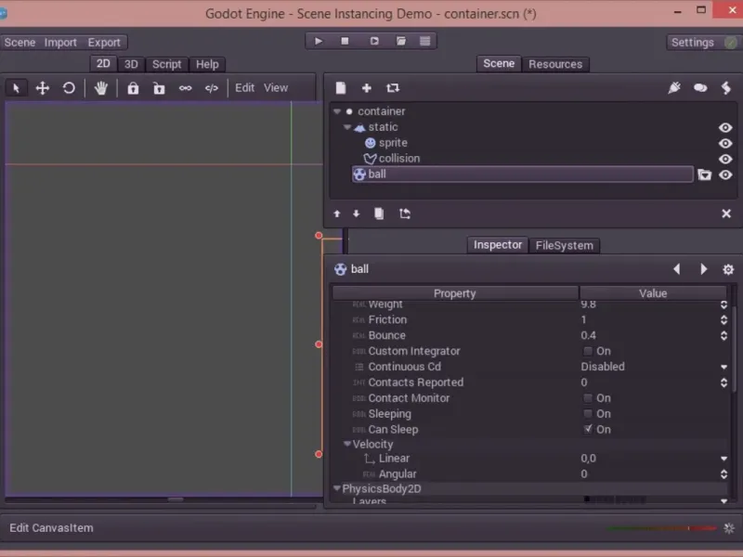Duplicate the selected node
Screen dimensions: 743x557
[x=379, y=214]
